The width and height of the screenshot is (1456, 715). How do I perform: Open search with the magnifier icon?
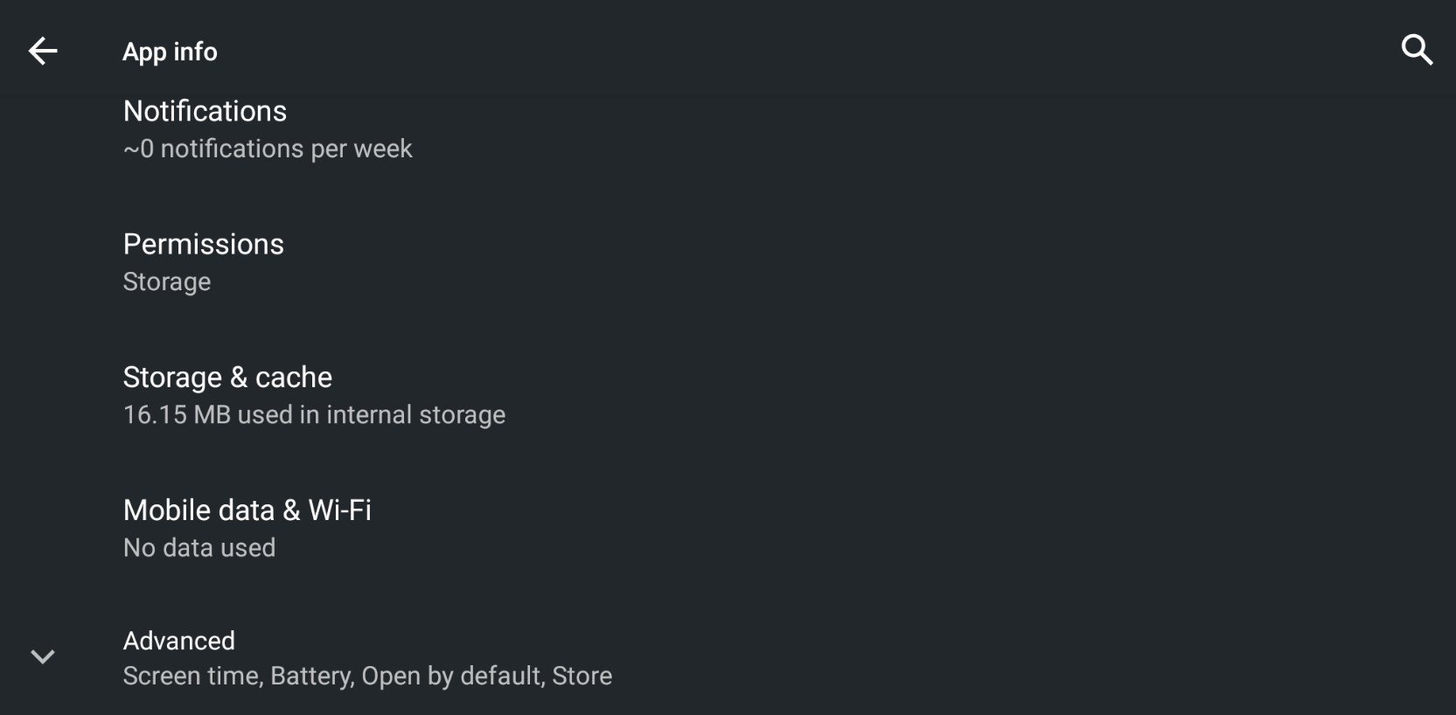click(x=1417, y=51)
